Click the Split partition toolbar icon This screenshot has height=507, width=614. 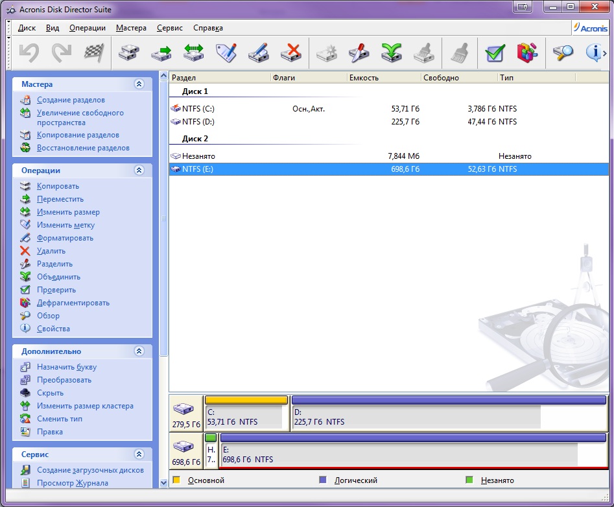tap(359, 53)
